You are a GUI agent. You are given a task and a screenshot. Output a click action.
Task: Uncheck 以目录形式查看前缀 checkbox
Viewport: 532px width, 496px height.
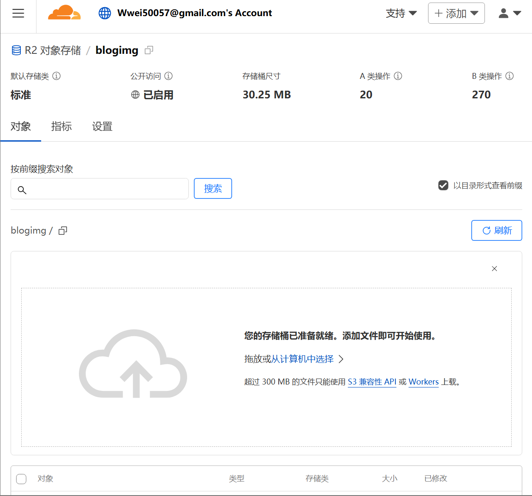pos(443,185)
